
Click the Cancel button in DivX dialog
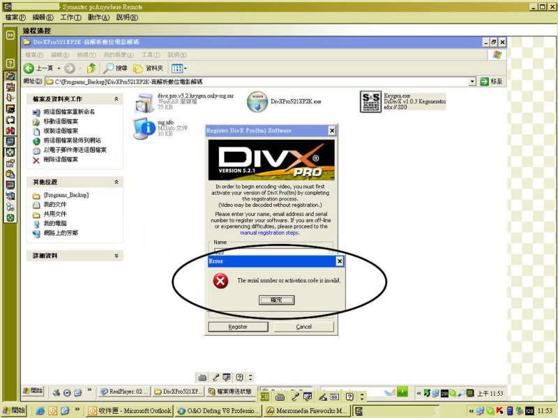click(304, 327)
